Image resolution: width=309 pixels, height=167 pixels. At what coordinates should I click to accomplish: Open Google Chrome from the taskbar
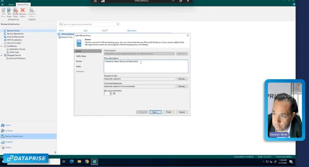pyautogui.click(x=87, y=161)
